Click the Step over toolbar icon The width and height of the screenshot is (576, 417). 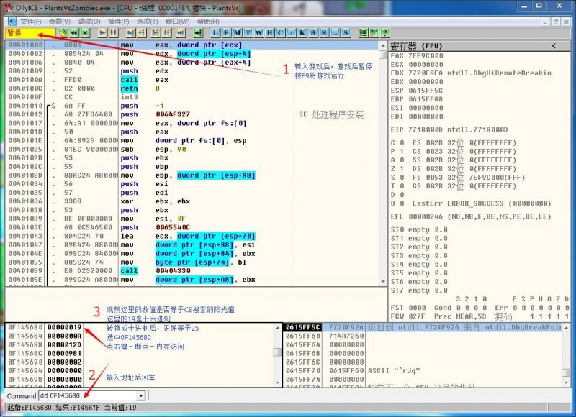point(141,33)
